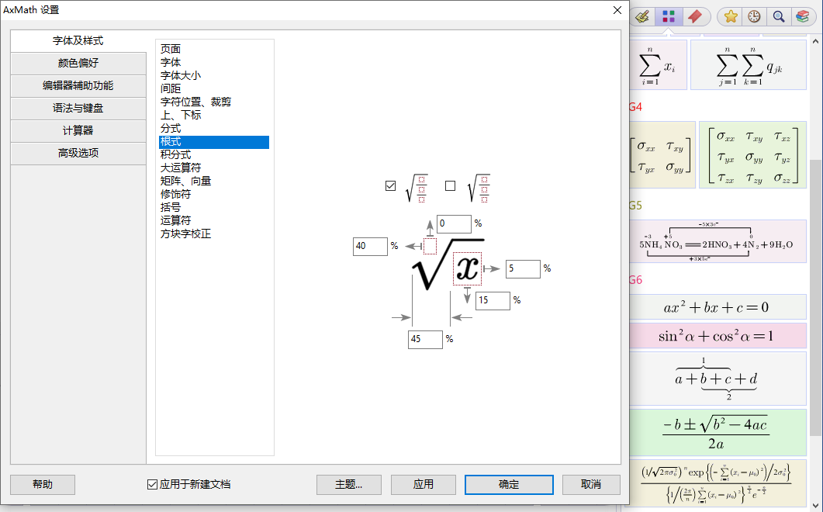This screenshot has width=823, height=512.
Task: Open the formula library books icon
Action: click(x=801, y=16)
